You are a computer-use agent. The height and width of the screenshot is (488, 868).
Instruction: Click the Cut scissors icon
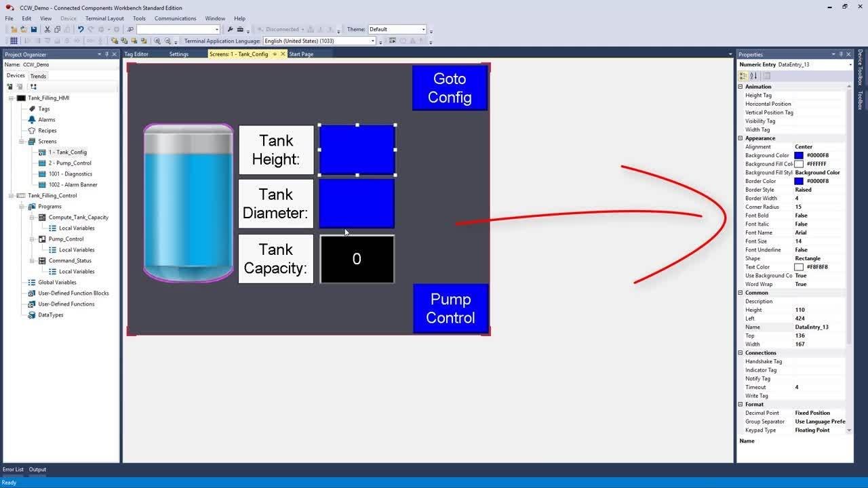[47, 29]
